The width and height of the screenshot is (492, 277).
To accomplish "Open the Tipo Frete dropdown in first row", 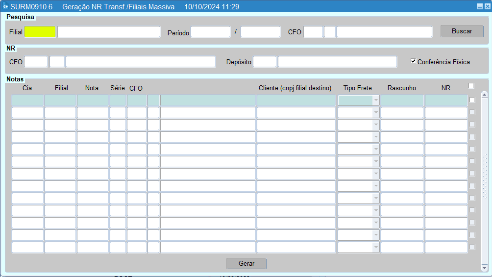I will [376, 100].
